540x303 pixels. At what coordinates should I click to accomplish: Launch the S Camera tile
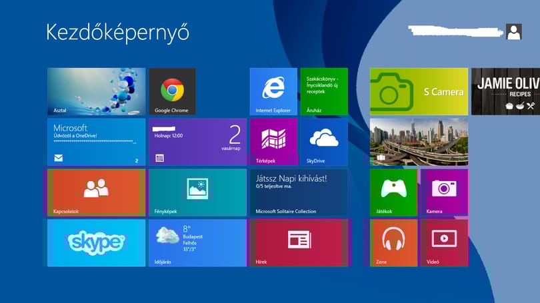point(419,91)
